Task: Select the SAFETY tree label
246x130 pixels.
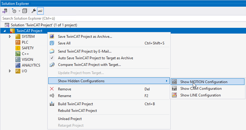Action: (x=28, y=48)
